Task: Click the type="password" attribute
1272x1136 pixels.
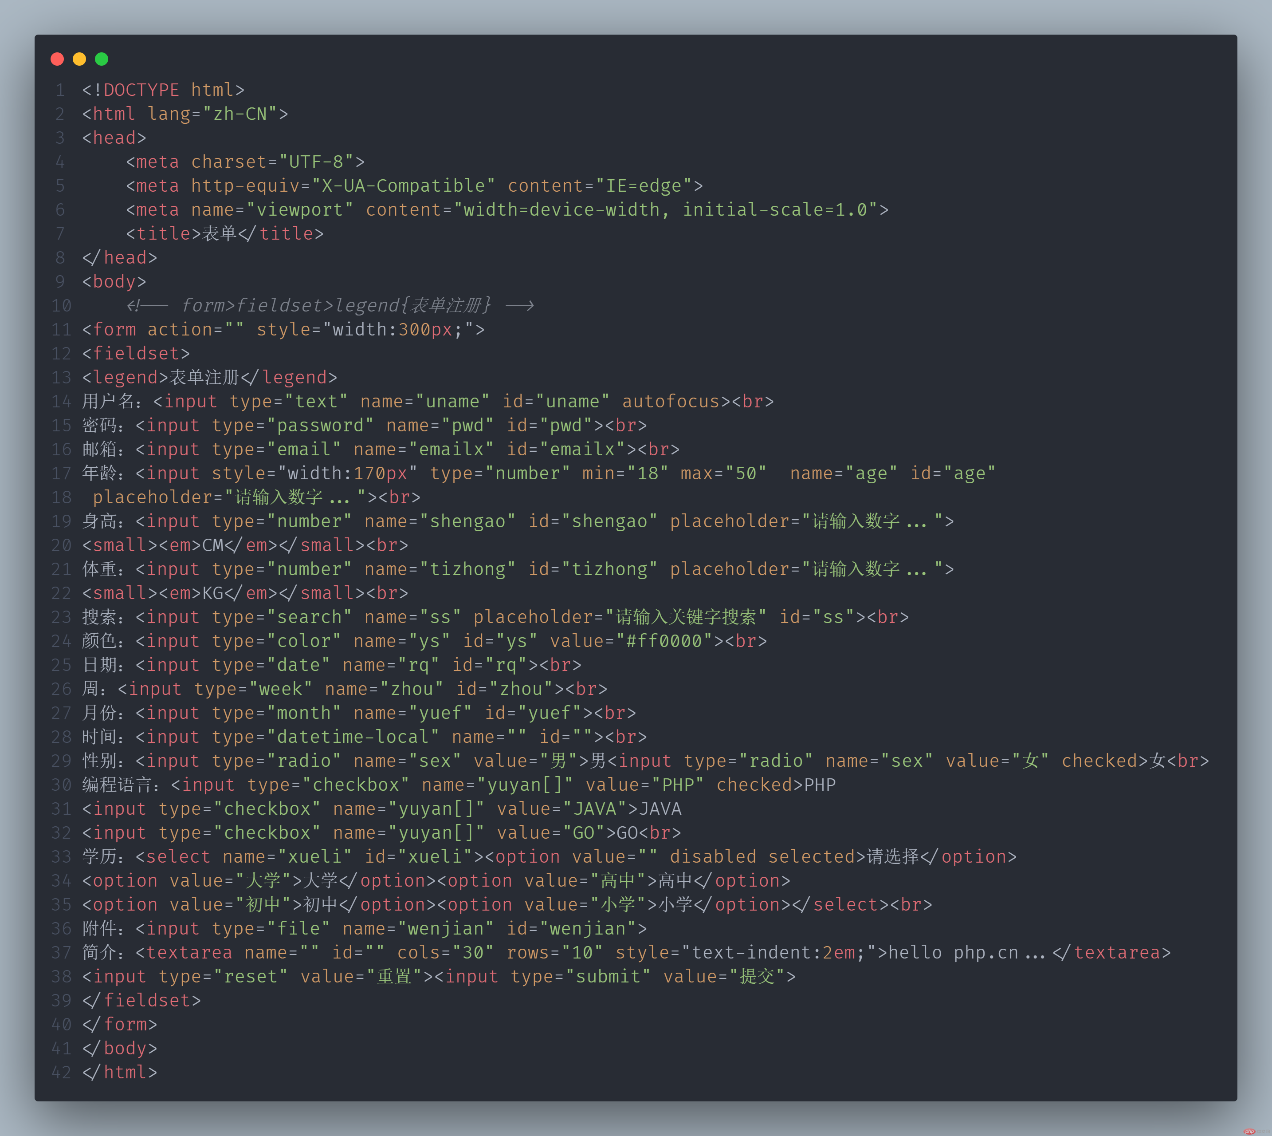Action: click(293, 425)
